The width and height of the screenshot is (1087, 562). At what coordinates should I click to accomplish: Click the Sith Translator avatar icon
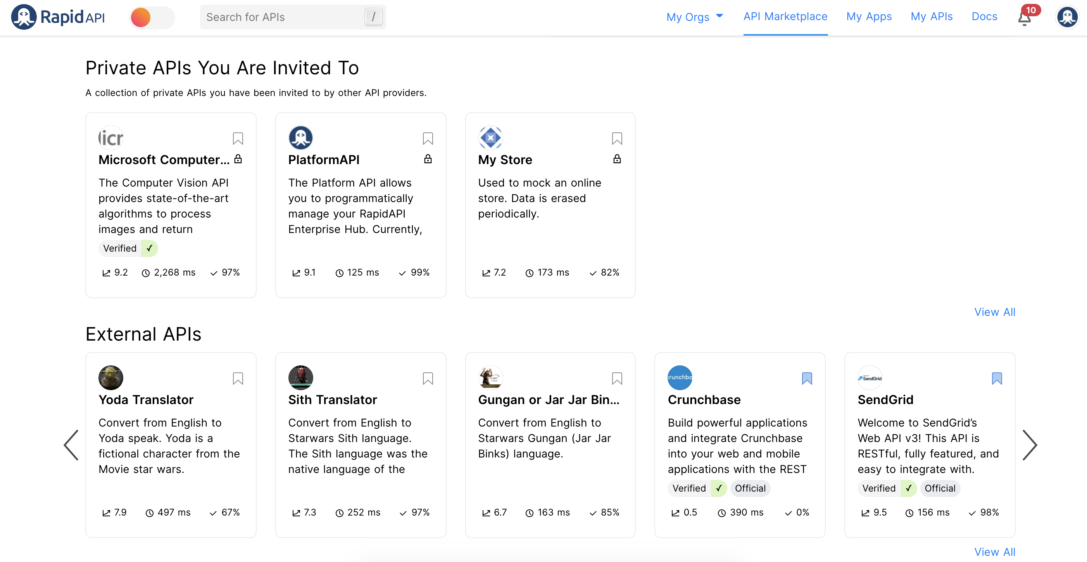(300, 377)
